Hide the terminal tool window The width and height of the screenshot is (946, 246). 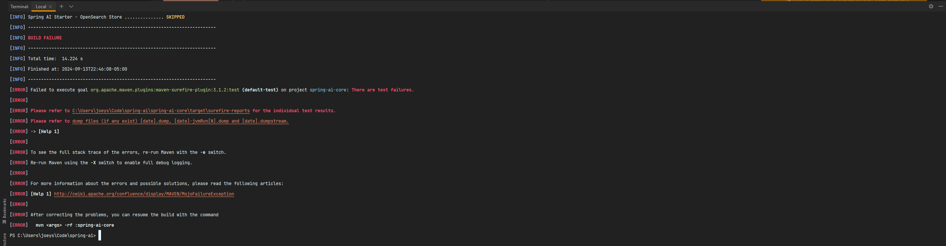coord(940,6)
